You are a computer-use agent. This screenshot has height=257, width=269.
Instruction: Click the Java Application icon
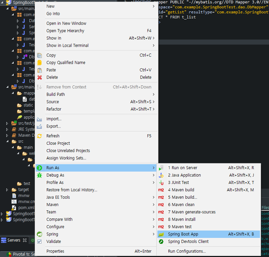pyautogui.click(x=161, y=175)
